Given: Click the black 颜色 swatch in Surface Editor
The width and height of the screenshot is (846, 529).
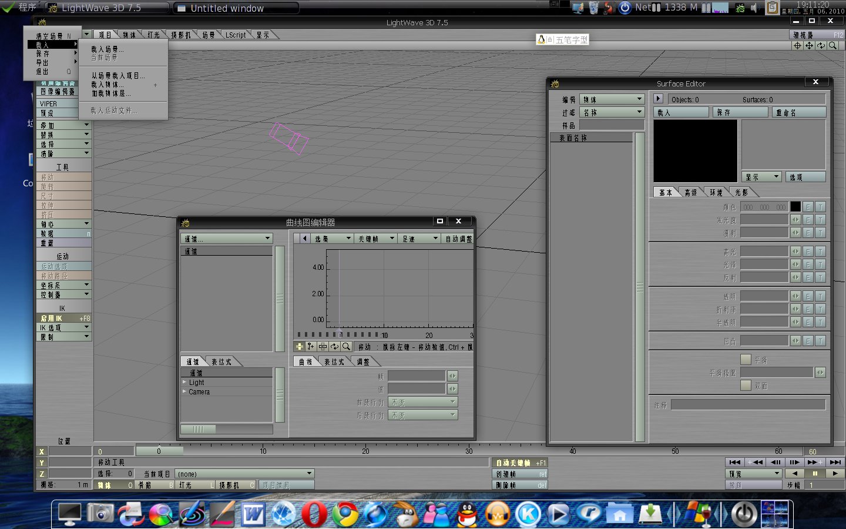Looking at the screenshot, I should (795, 207).
